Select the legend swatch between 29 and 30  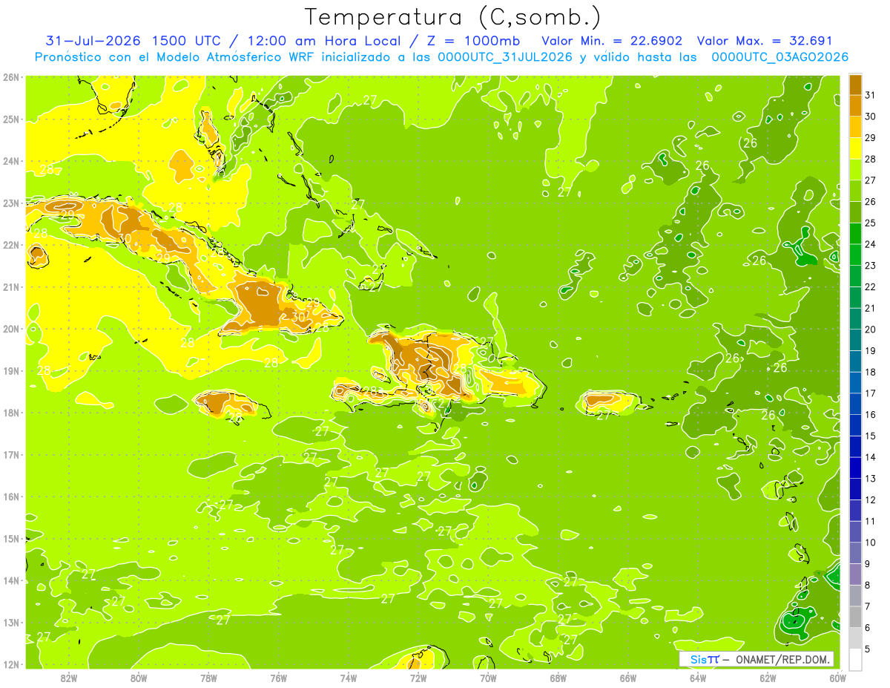pyautogui.click(x=855, y=127)
